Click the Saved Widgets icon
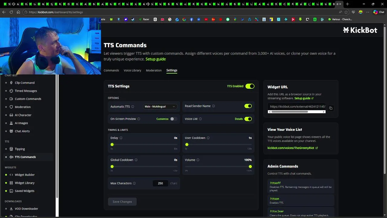 tap(11, 191)
